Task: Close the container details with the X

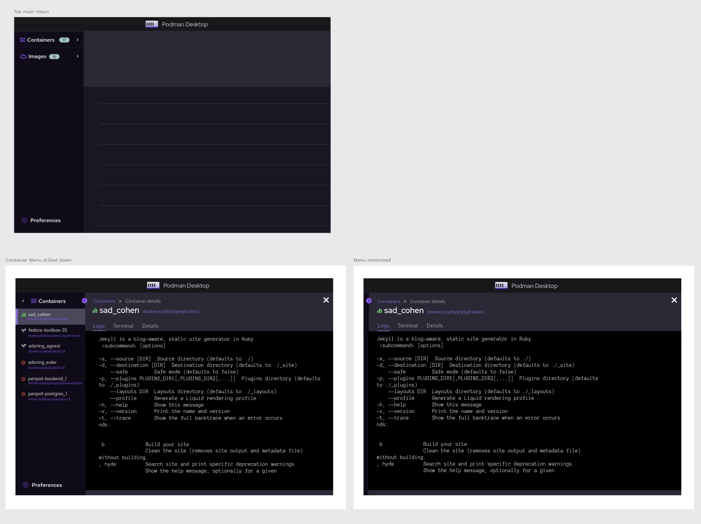Action: pos(326,300)
